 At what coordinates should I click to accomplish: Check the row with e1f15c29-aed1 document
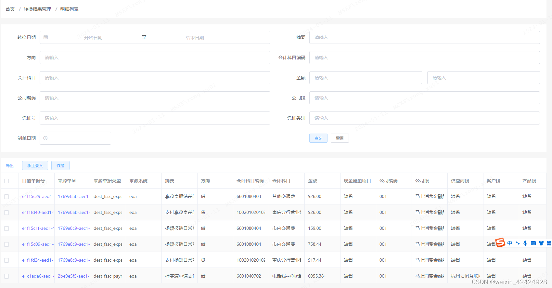point(6,197)
